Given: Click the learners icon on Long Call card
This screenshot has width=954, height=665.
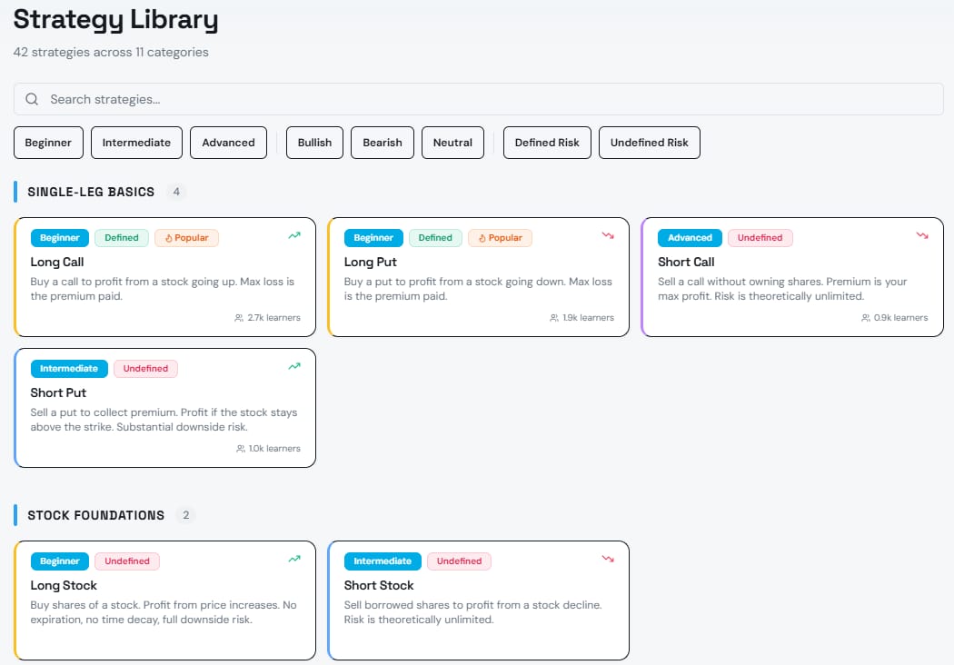Looking at the screenshot, I should 239,318.
